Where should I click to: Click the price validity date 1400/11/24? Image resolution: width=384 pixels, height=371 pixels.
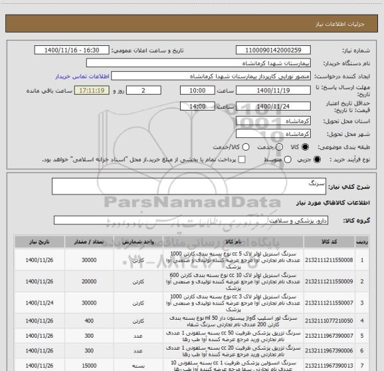pos(273,107)
